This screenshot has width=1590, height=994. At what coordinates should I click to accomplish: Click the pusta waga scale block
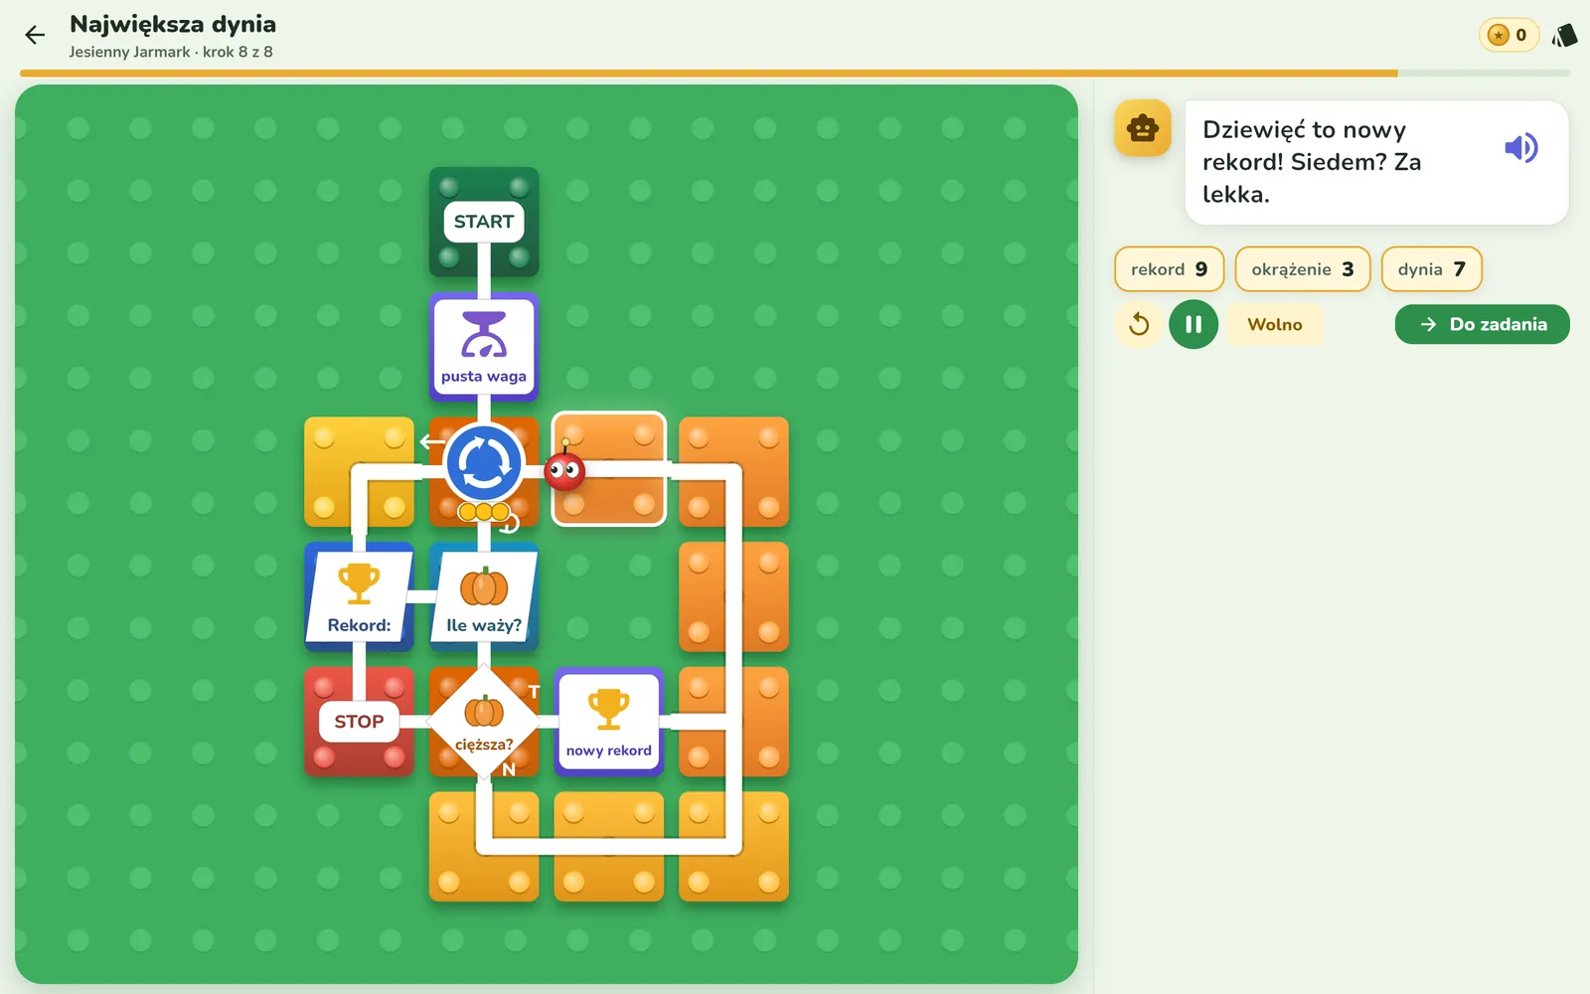(x=484, y=347)
